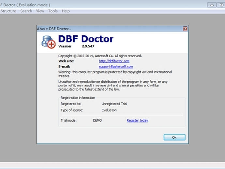Click the E-mail: label
Screen dimensions: 225x169
(64, 67)
